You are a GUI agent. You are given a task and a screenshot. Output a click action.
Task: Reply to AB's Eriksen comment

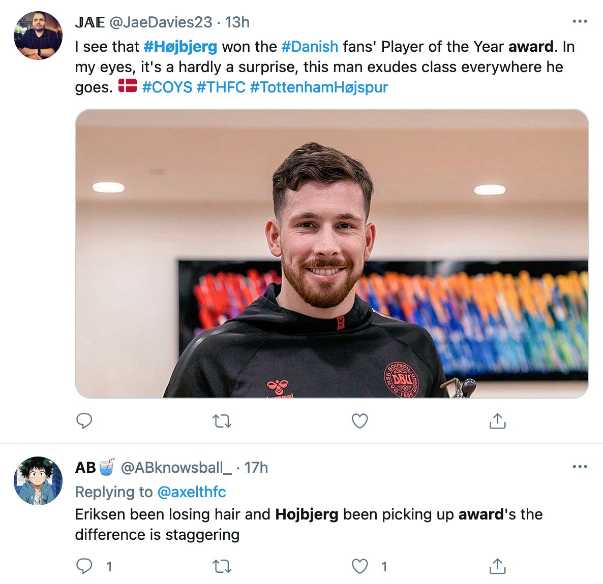84,566
